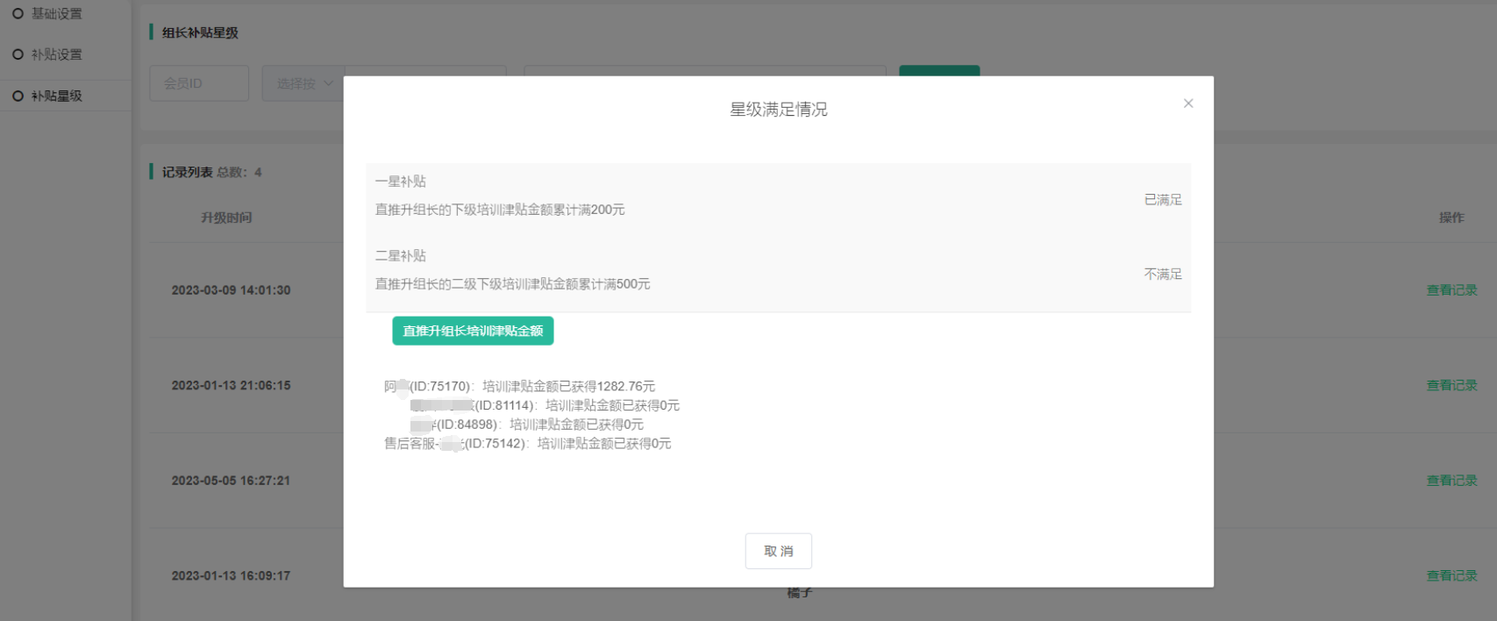This screenshot has width=1497, height=621.
Task: Click member entry with ID:75170
Action: 519,387
